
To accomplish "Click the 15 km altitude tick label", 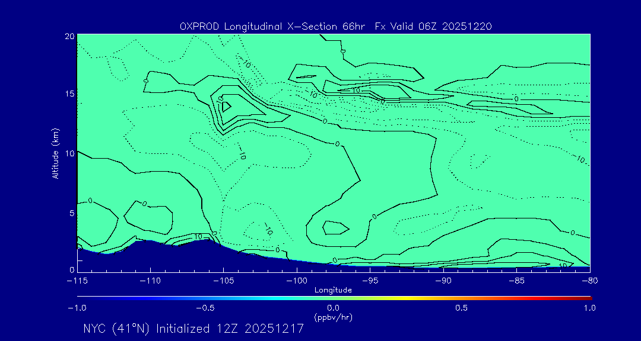I will (x=69, y=94).
